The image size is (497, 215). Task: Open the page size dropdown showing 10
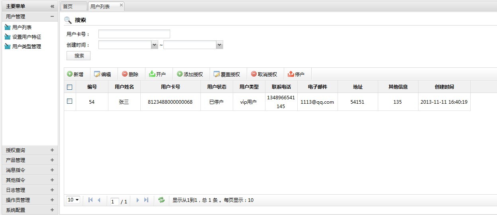pyautogui.click(x=73, y=200)
